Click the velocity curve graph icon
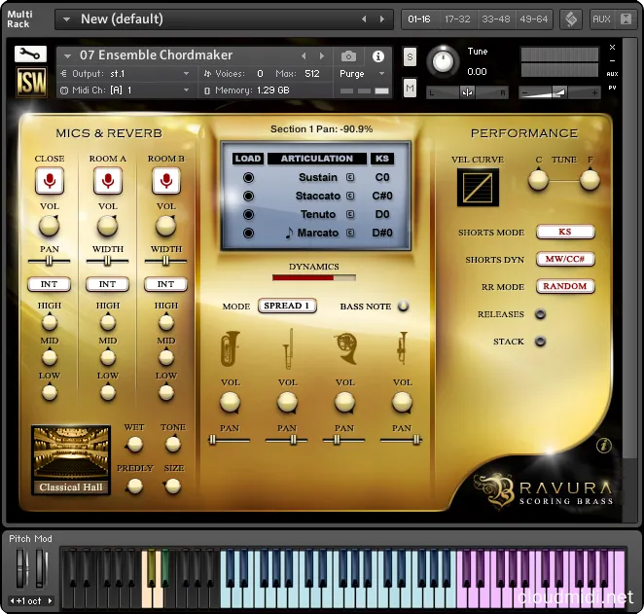This screenshot has width=644, height=614. click(x=478, y=187)
